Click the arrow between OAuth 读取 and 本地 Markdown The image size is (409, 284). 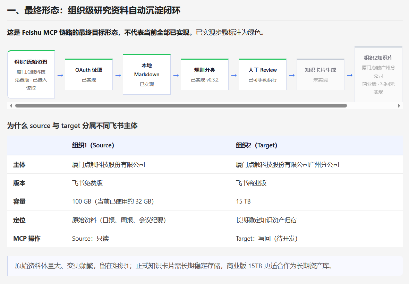coord(118,75)
